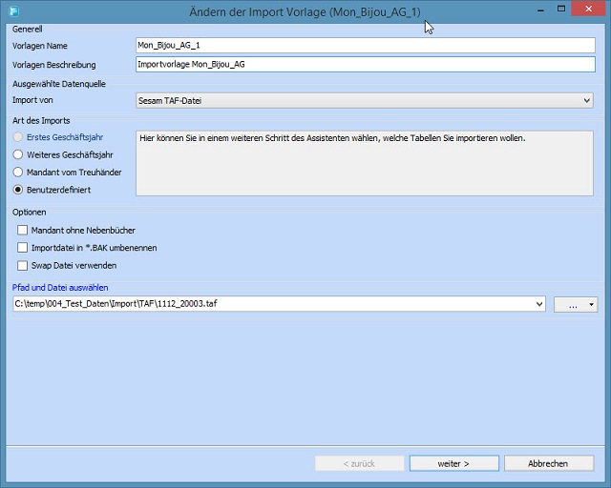The height and width of the screenshot is (488, 611).
Task: Click the browse "..." button
Action: pyautogui.click(x=571, y=304)
